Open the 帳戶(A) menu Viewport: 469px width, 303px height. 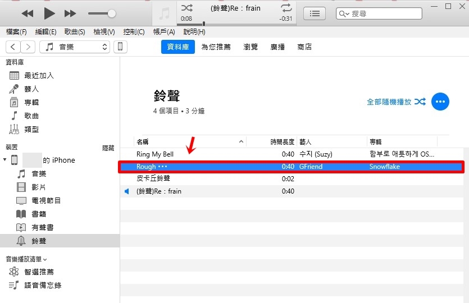click(x=164, y=31)
